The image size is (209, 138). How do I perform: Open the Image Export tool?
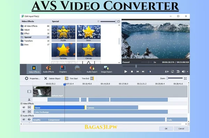(106, 69)
